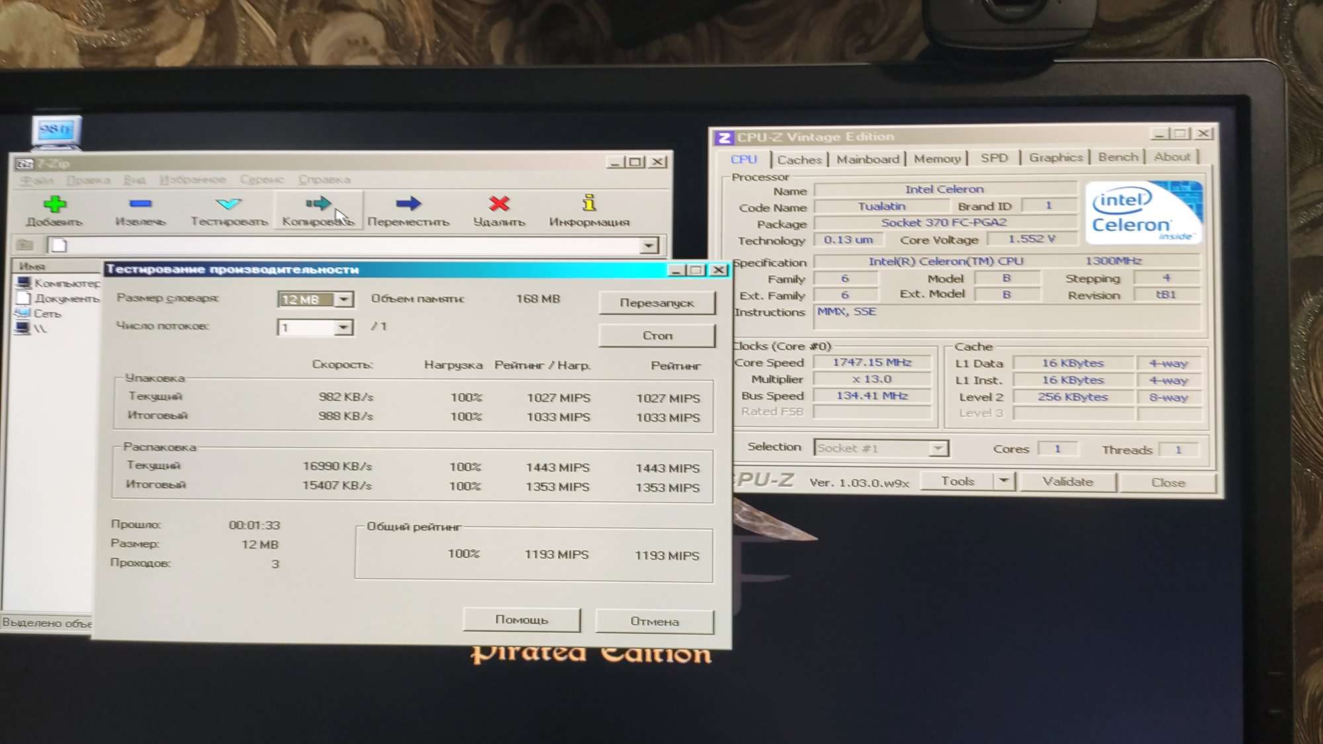Viewport: 1323px width, 744px height.
Task: Switch to the Memory tab
Action: click(x=936, y=159)
